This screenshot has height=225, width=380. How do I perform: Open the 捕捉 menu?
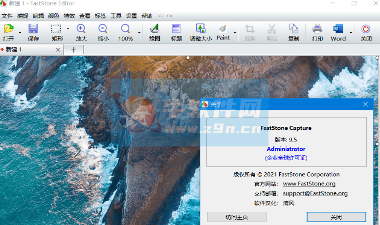tap(22, 16)
